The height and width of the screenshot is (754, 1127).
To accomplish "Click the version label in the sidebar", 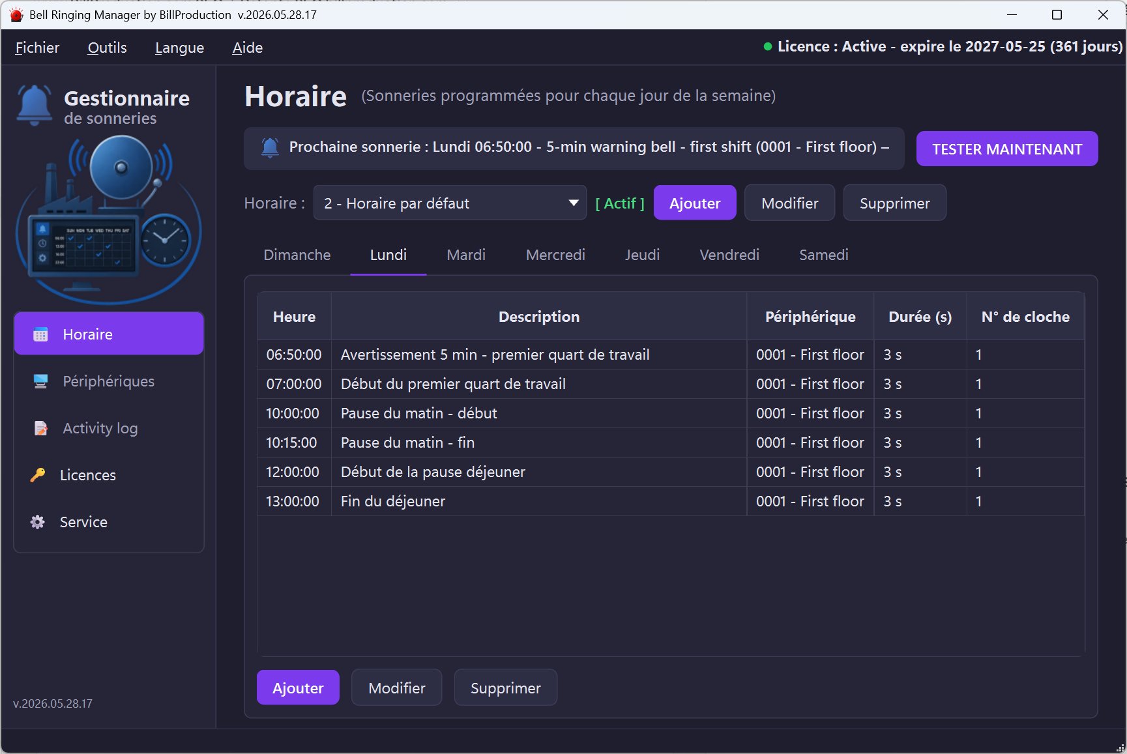I will [53, 704].
